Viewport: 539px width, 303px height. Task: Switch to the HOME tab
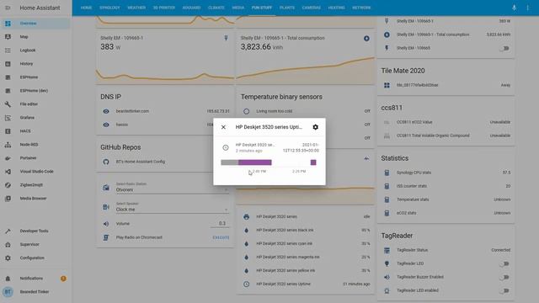point(86,8)
